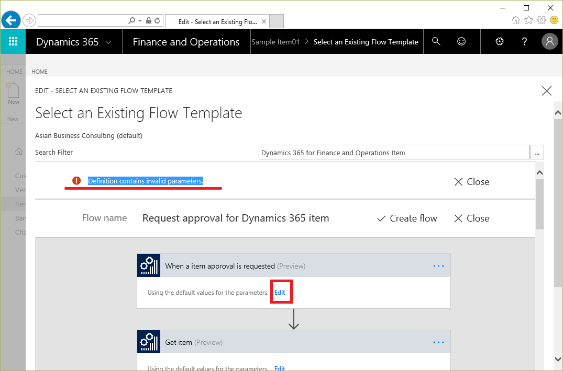563x371 pixels.
Task: Open browser favorites star icon
Action: tap(528, 20)
